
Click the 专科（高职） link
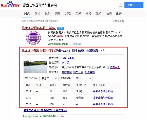(69, 58)
